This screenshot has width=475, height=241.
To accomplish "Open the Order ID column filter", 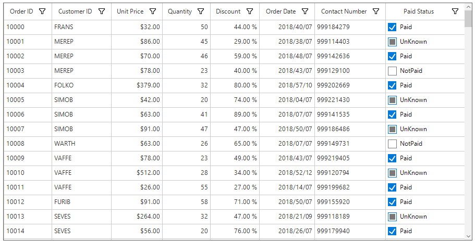I will click(42, 11).
